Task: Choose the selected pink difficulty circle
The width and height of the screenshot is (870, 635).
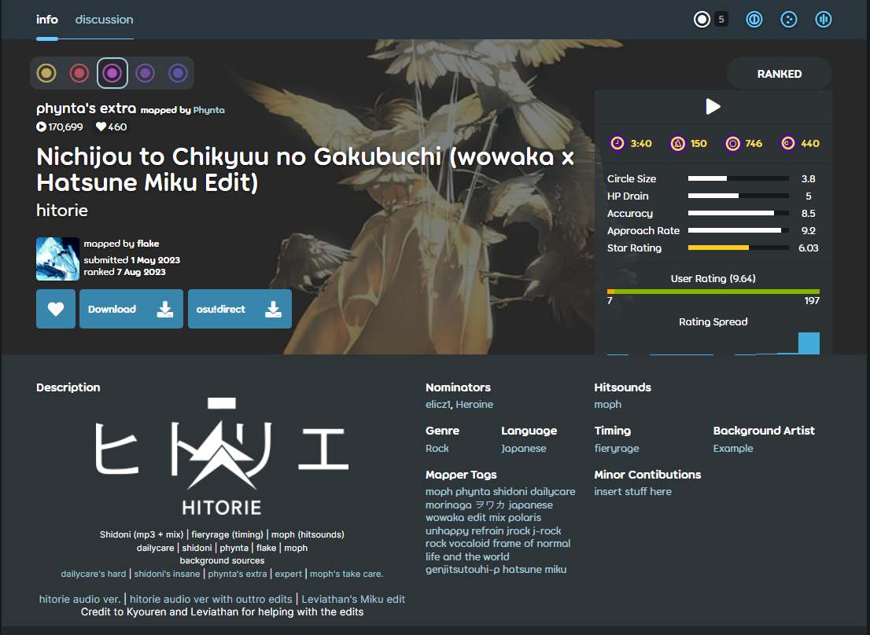Action: coord(112,73)
